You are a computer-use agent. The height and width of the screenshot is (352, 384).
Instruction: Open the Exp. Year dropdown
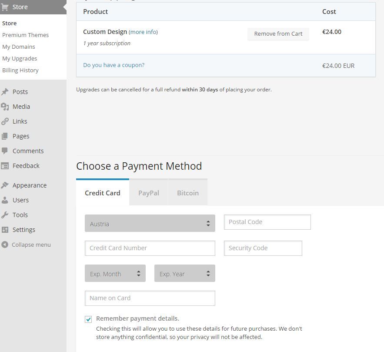coord(184,274)
